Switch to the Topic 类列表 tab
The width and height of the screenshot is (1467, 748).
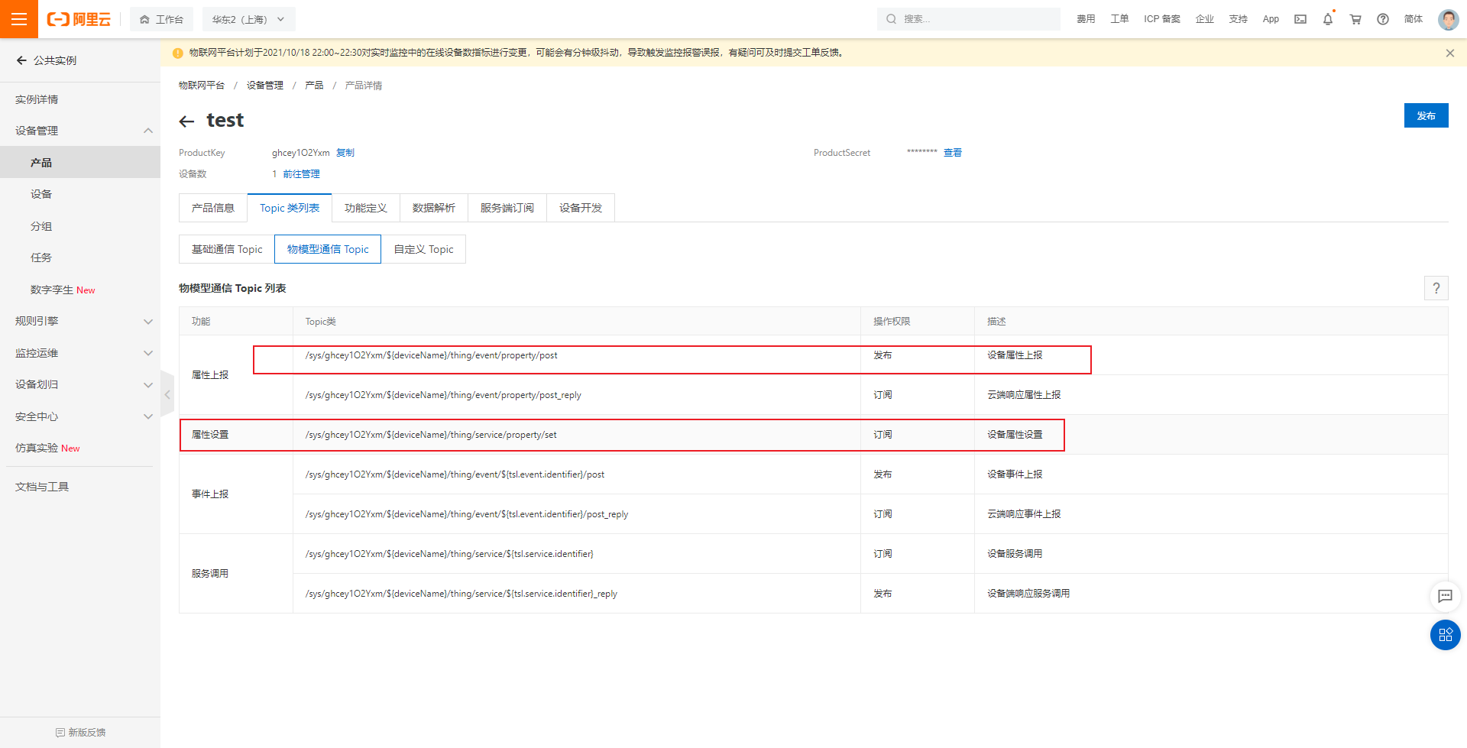coord(290,208)
